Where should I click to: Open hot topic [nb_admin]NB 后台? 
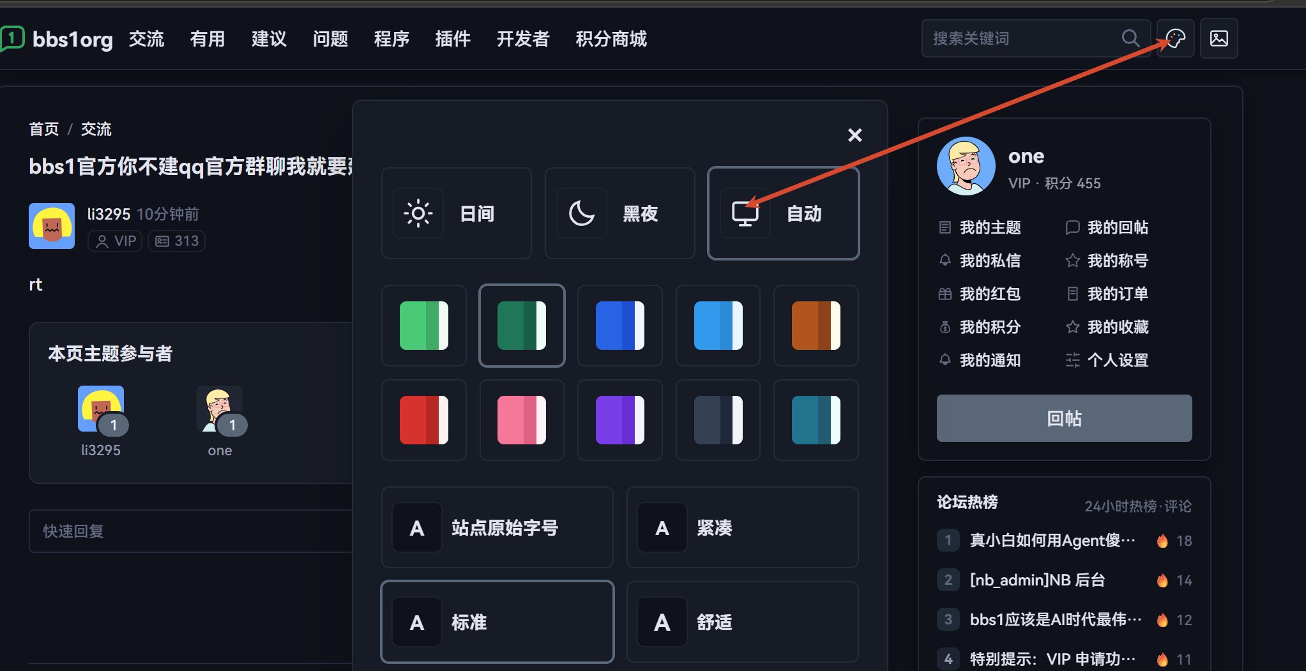pos(1037,580)
